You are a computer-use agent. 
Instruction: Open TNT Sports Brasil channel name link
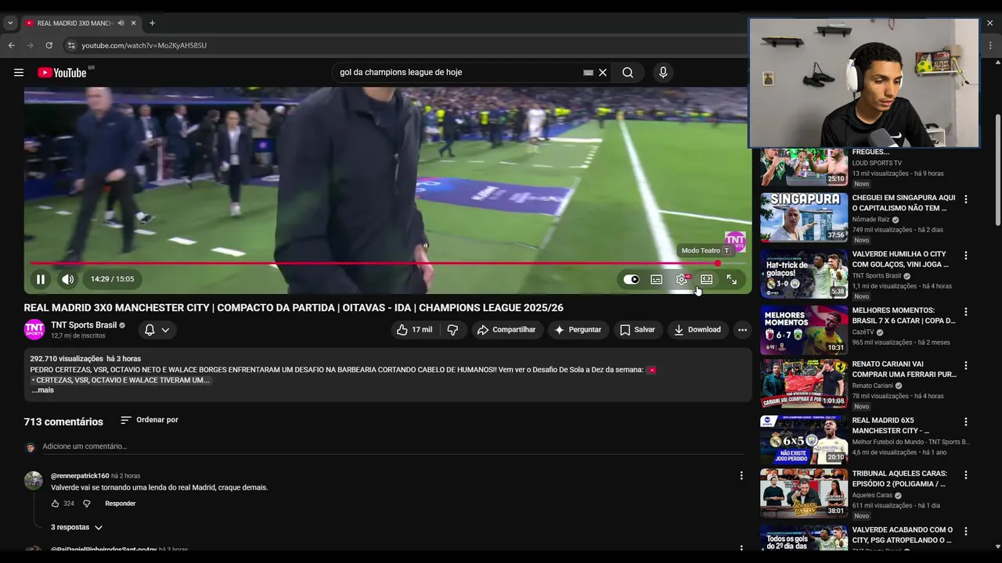(x=84, y=325)
